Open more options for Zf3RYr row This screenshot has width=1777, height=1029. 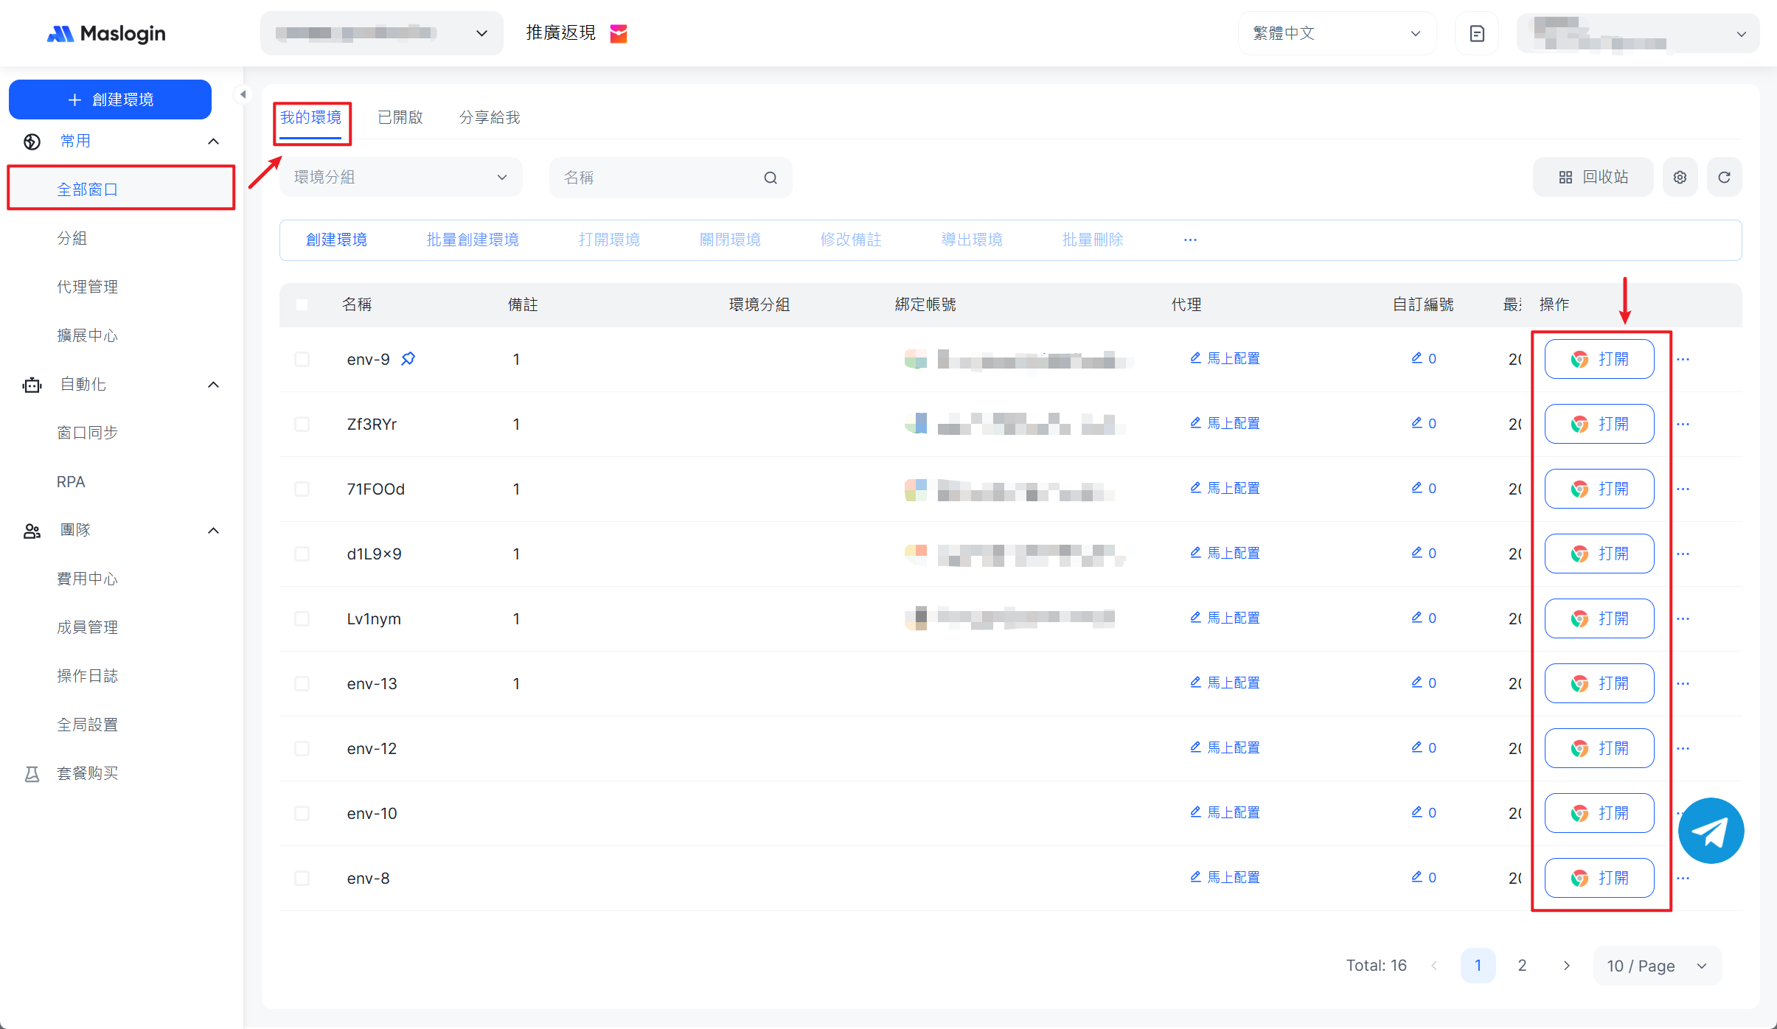1683,425
